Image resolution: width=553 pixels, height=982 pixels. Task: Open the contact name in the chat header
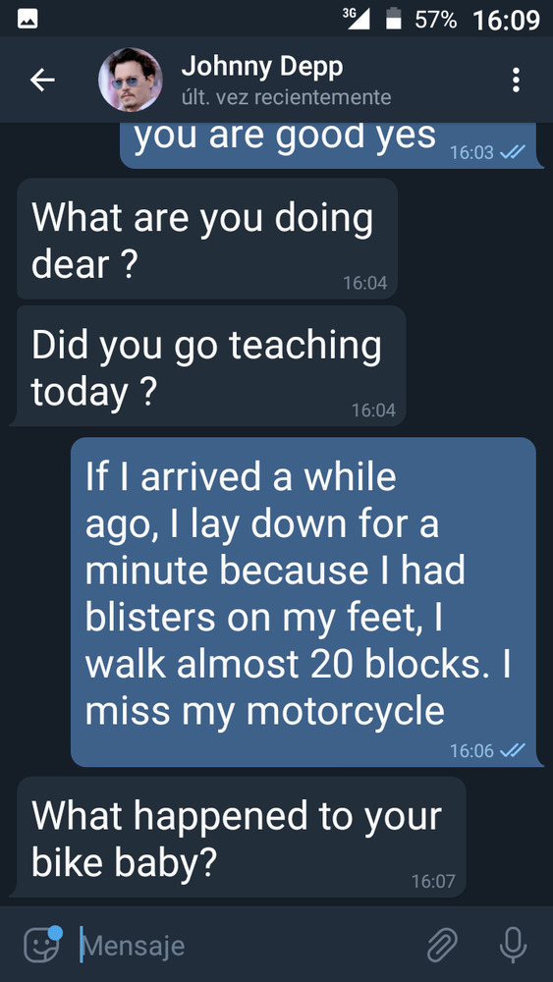(262, 67)
